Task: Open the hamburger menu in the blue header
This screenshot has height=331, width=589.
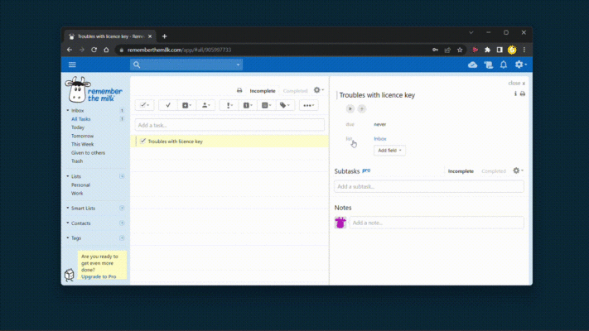Action: click(x=72, y=65)
